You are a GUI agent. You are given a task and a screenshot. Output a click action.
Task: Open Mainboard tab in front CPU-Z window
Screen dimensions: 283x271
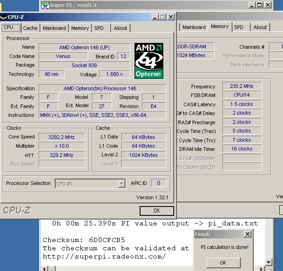pos(54,28)
